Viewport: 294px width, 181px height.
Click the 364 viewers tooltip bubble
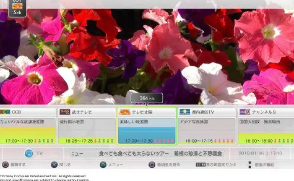coord(146,98)
